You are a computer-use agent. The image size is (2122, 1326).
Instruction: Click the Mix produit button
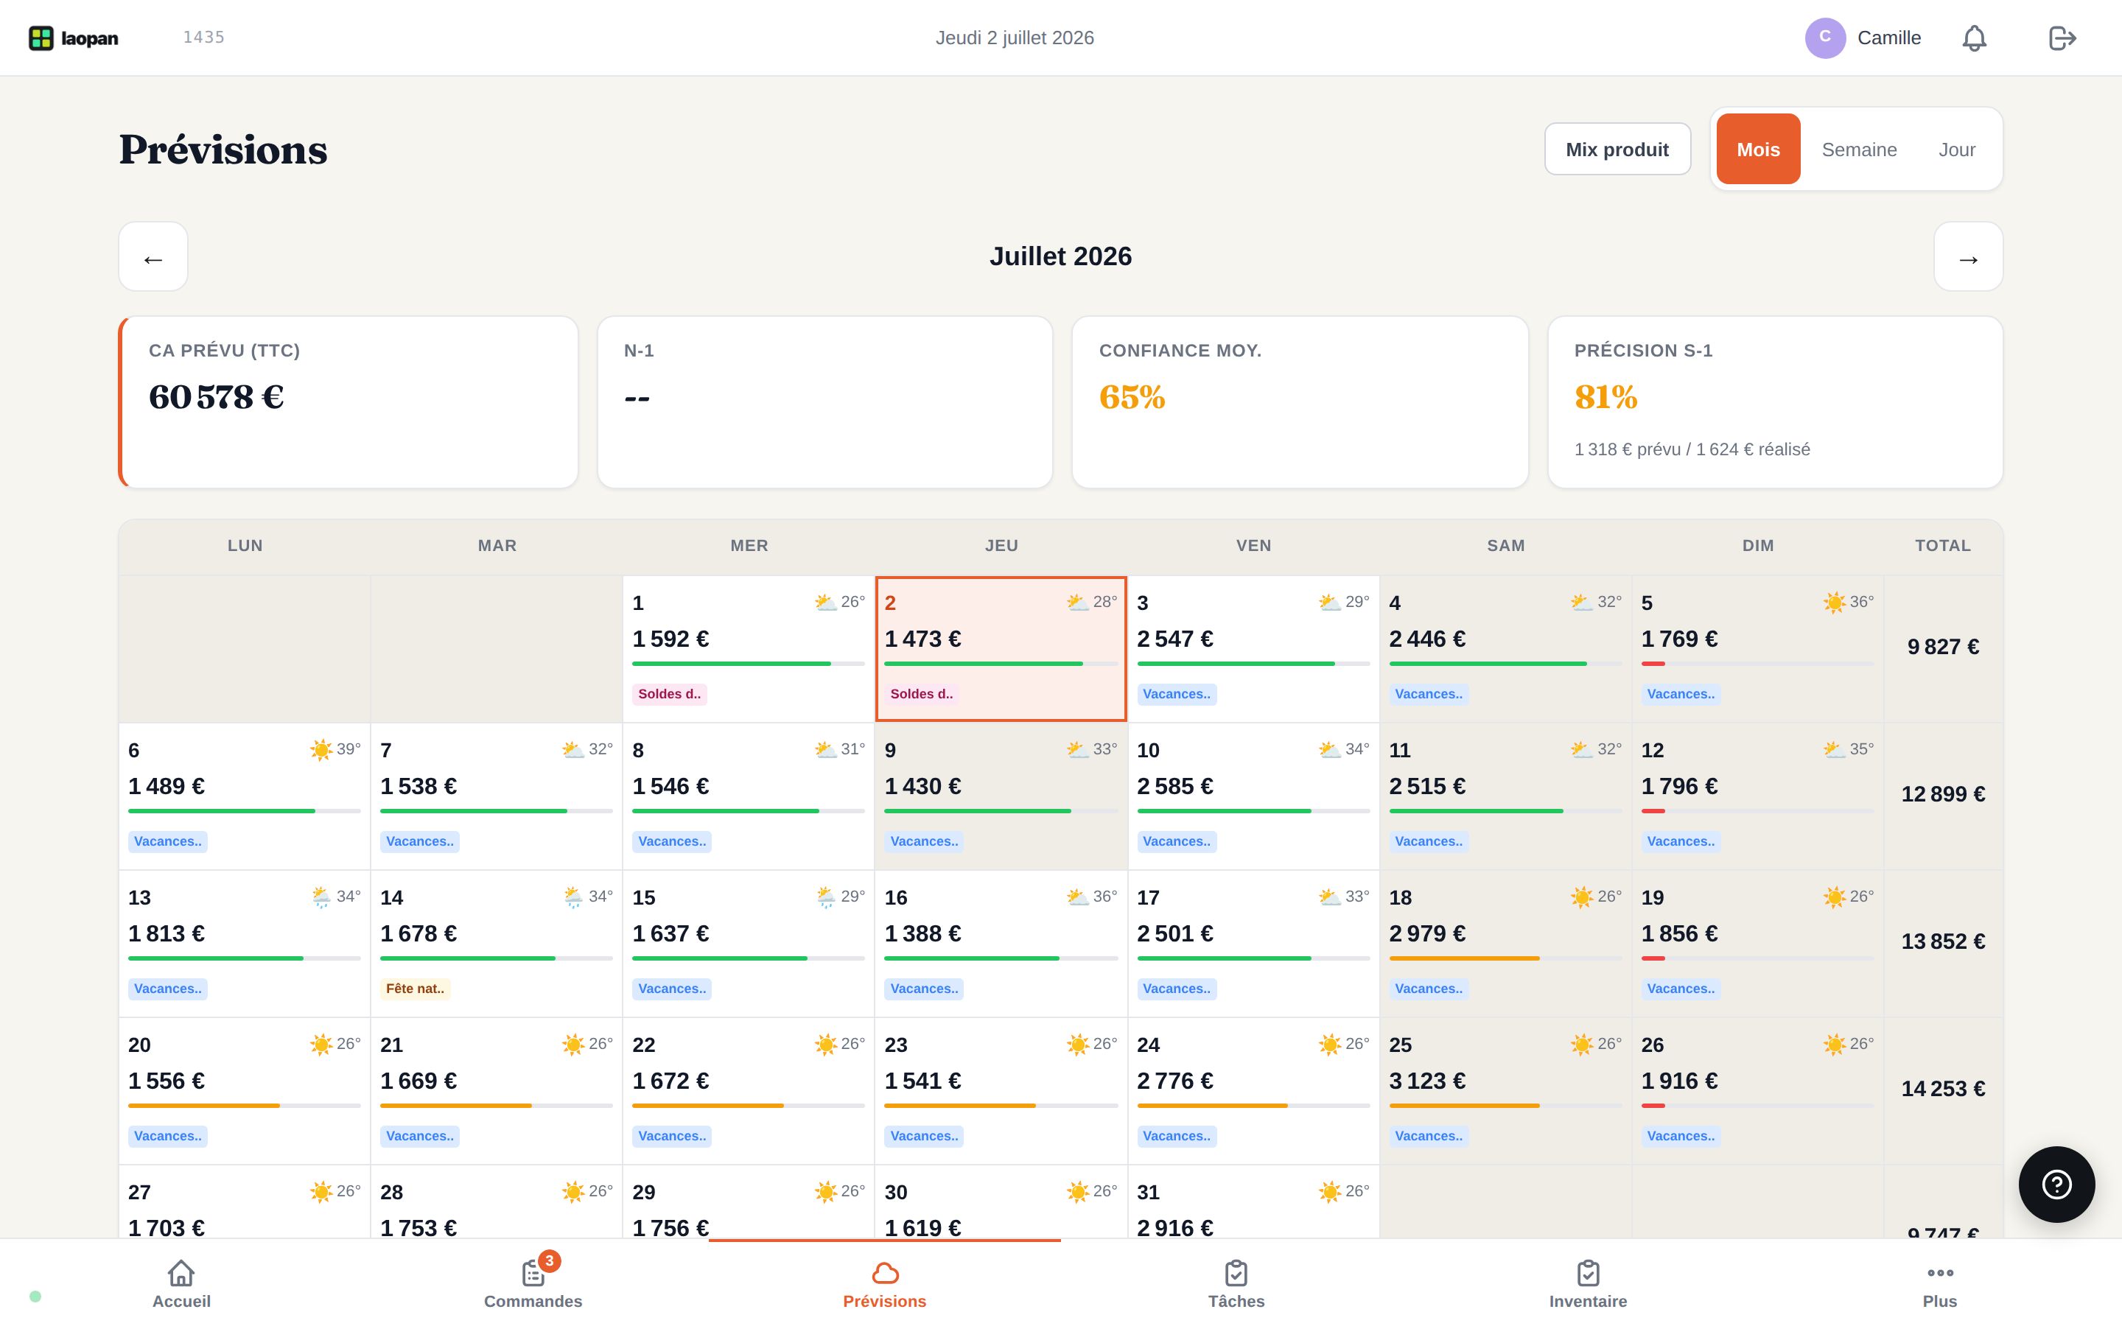1617,149
